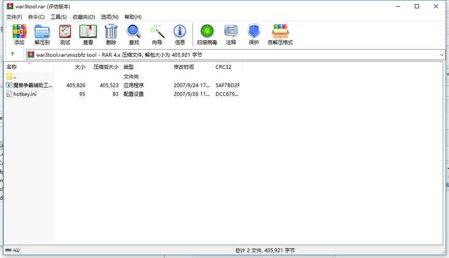
Task: Select the hotkey.ini file name
Action: coord(25,94)
